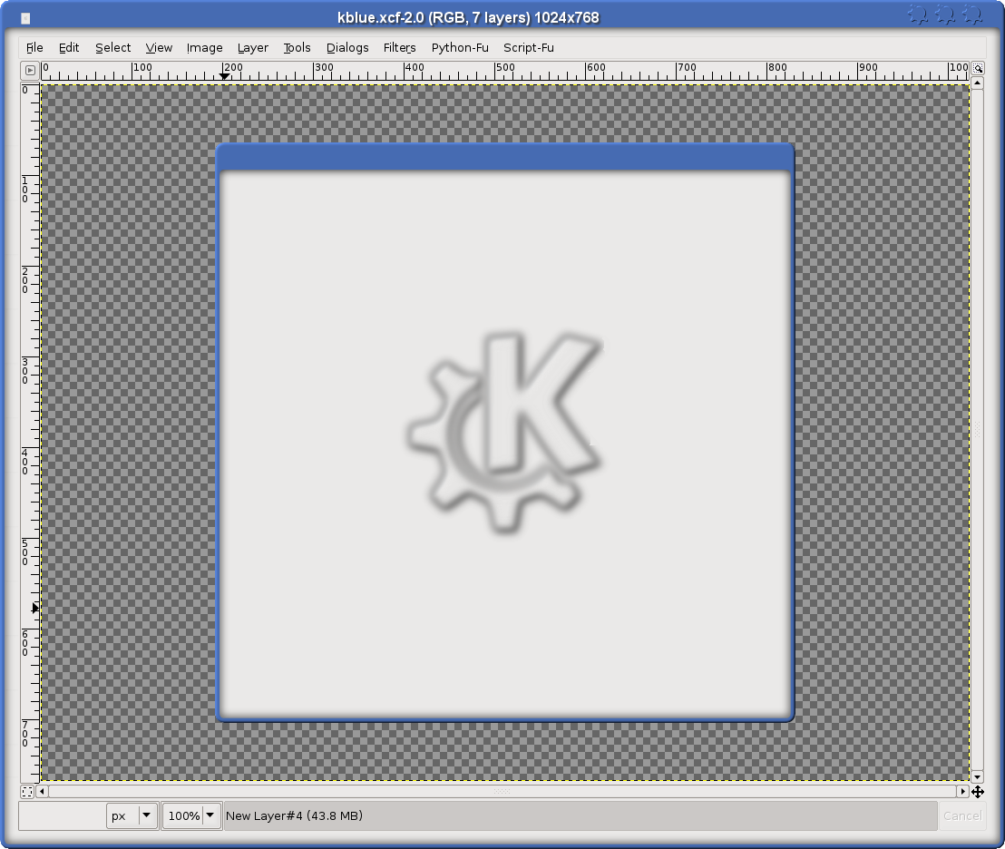Open the navigation preview cross-arrows icon

click(x=978, y=792)
